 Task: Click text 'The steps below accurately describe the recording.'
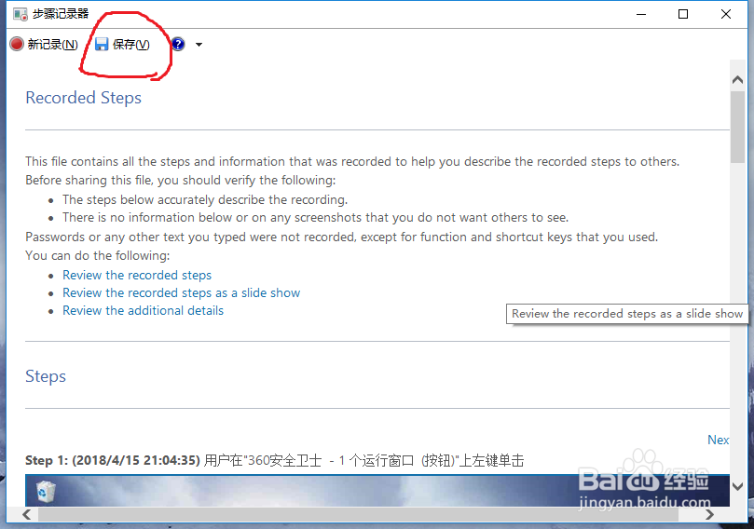pos(205,199)
